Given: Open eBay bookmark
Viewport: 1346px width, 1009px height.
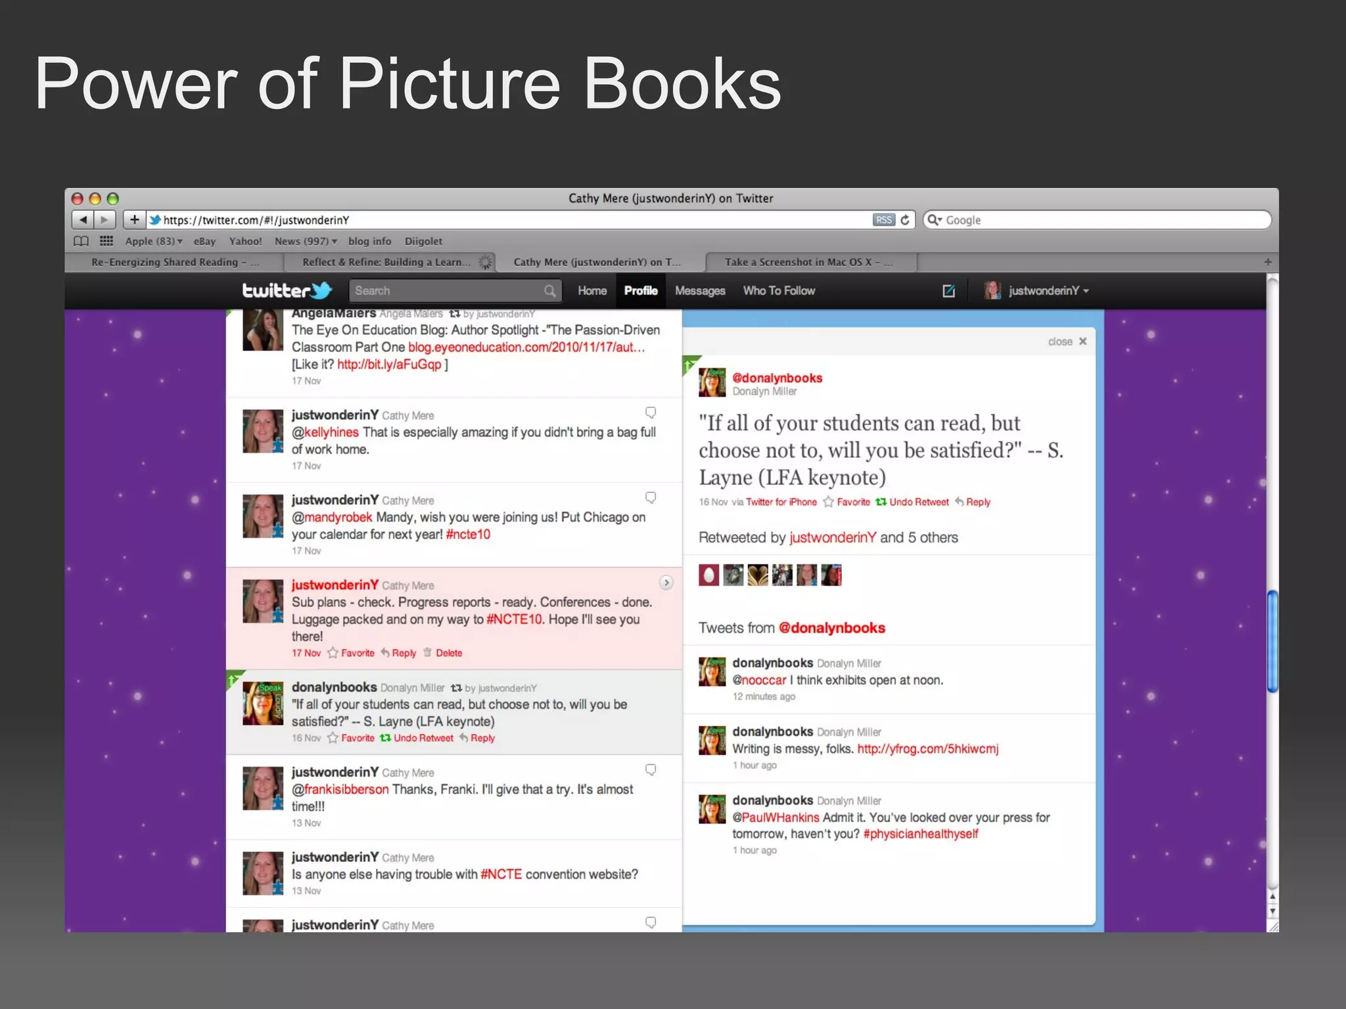Looking at the screenshot, I should [x=204, y=241].
